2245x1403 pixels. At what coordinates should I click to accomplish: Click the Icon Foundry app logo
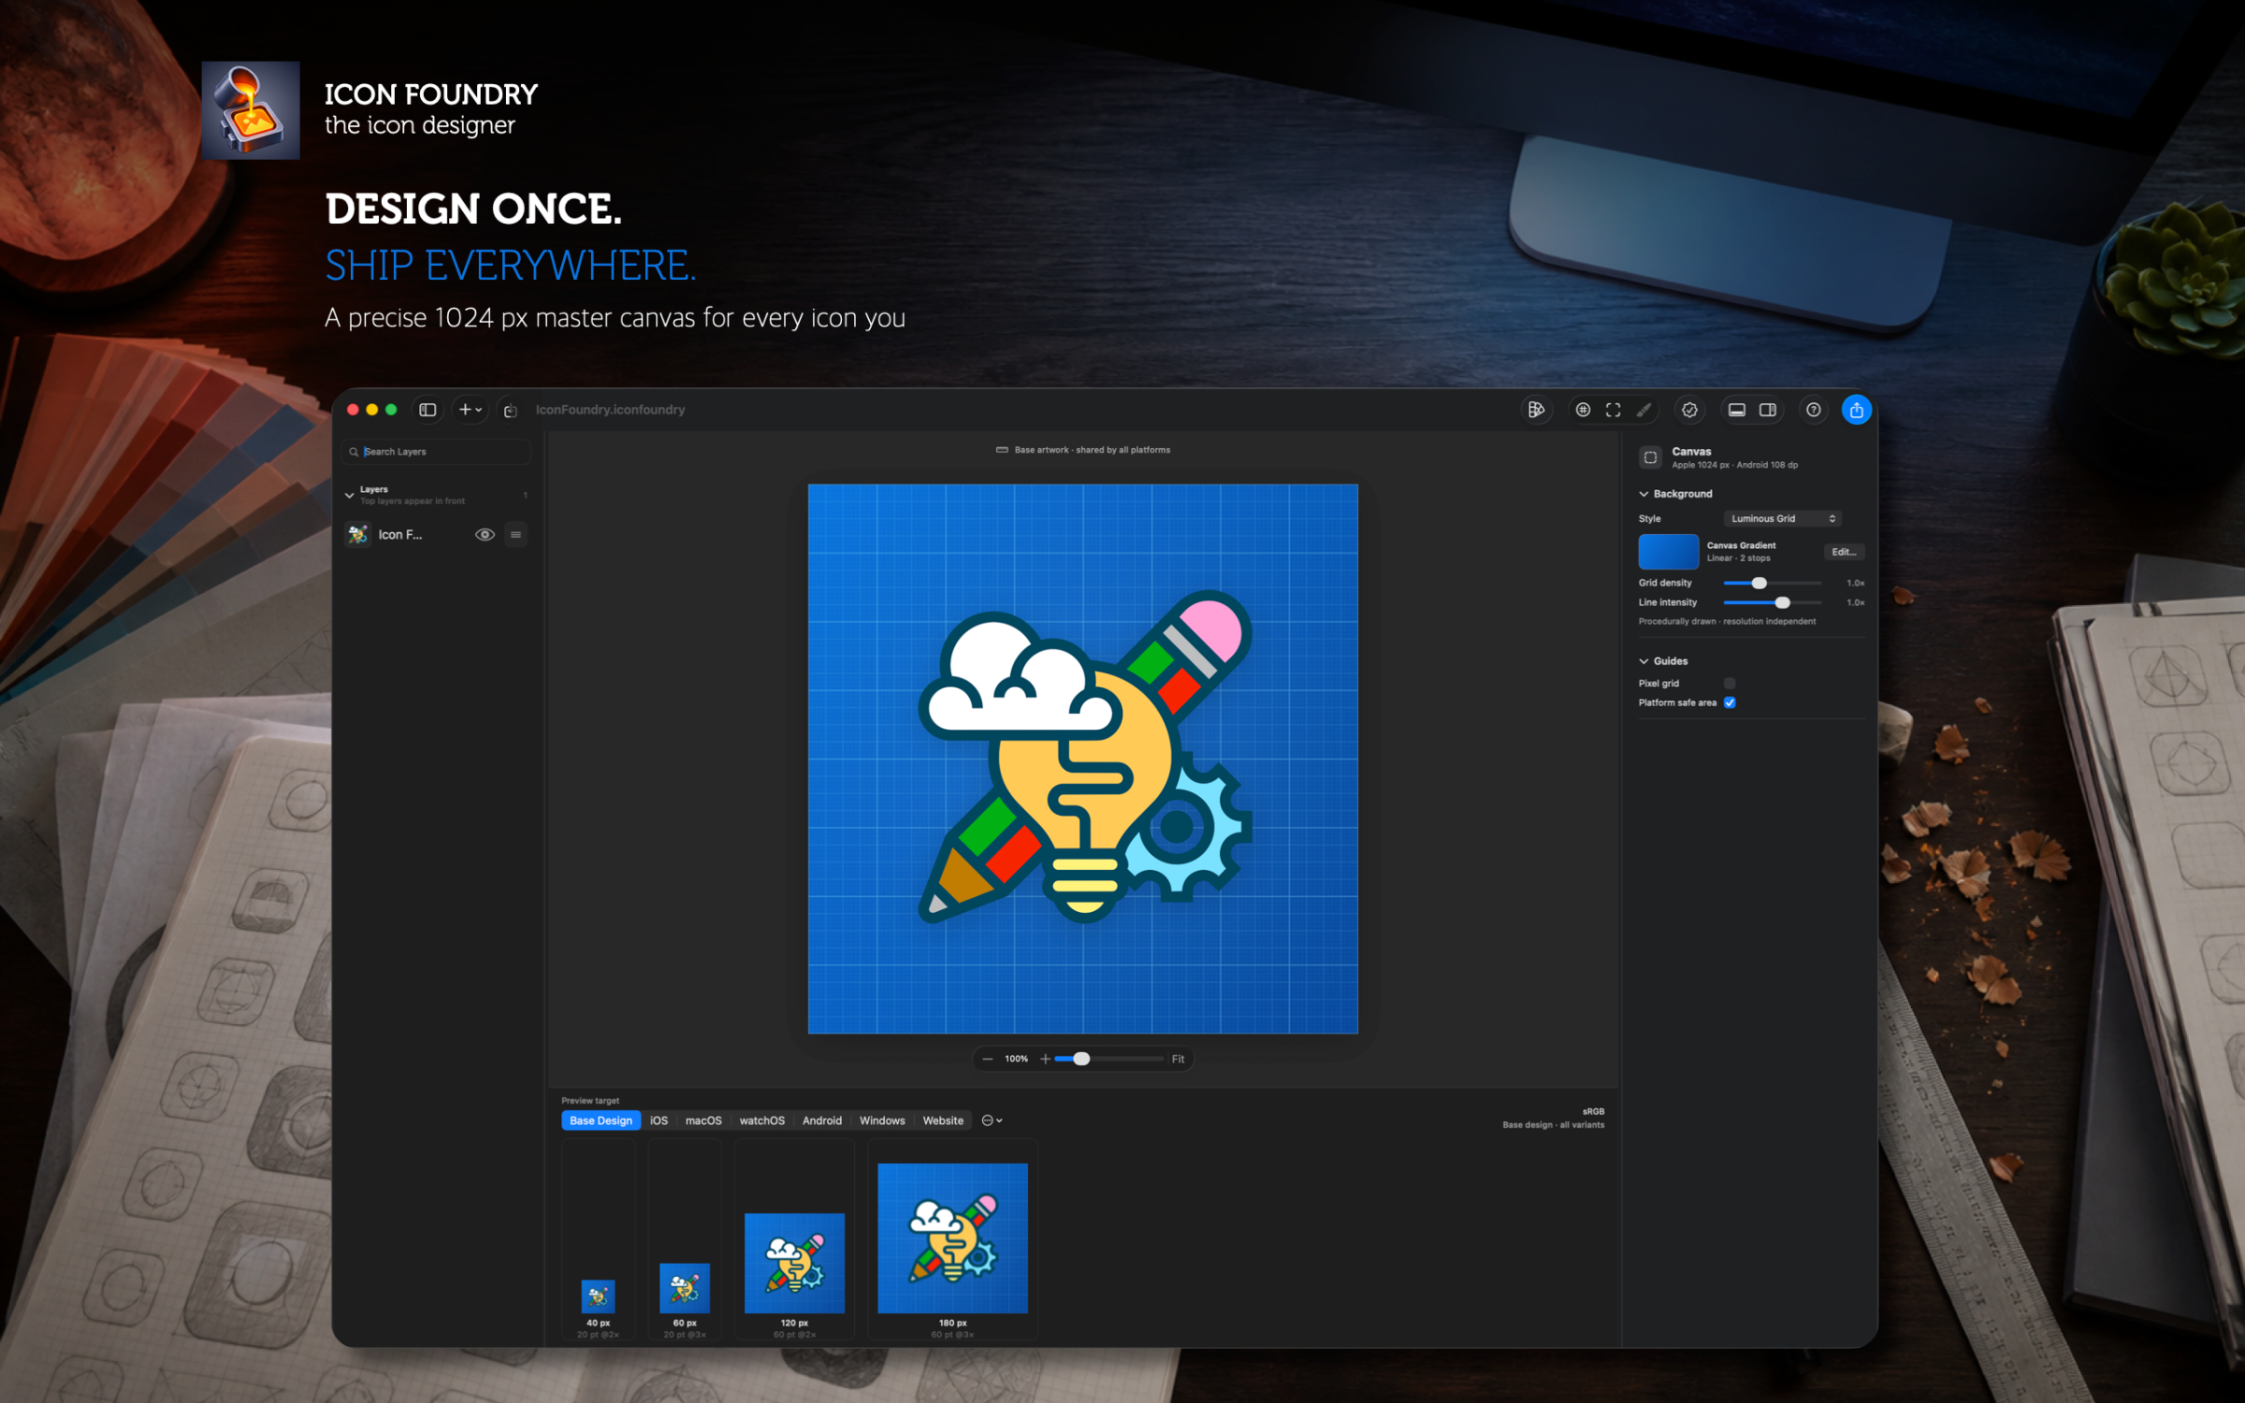click(x=251, y=110)
